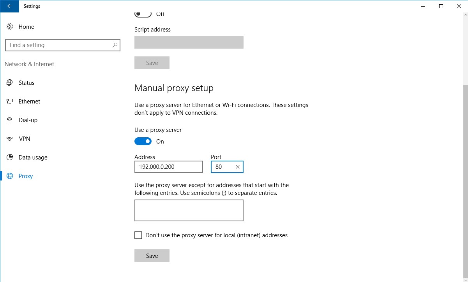Screen dimensions: 468x282
Task: Save the manual proxy settings
Action: [152, 256]
